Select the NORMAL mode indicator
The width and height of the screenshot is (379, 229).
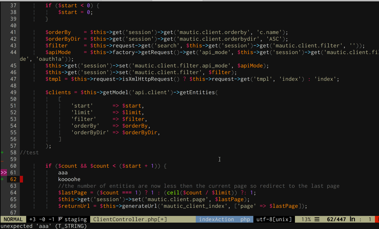[13, 219]
